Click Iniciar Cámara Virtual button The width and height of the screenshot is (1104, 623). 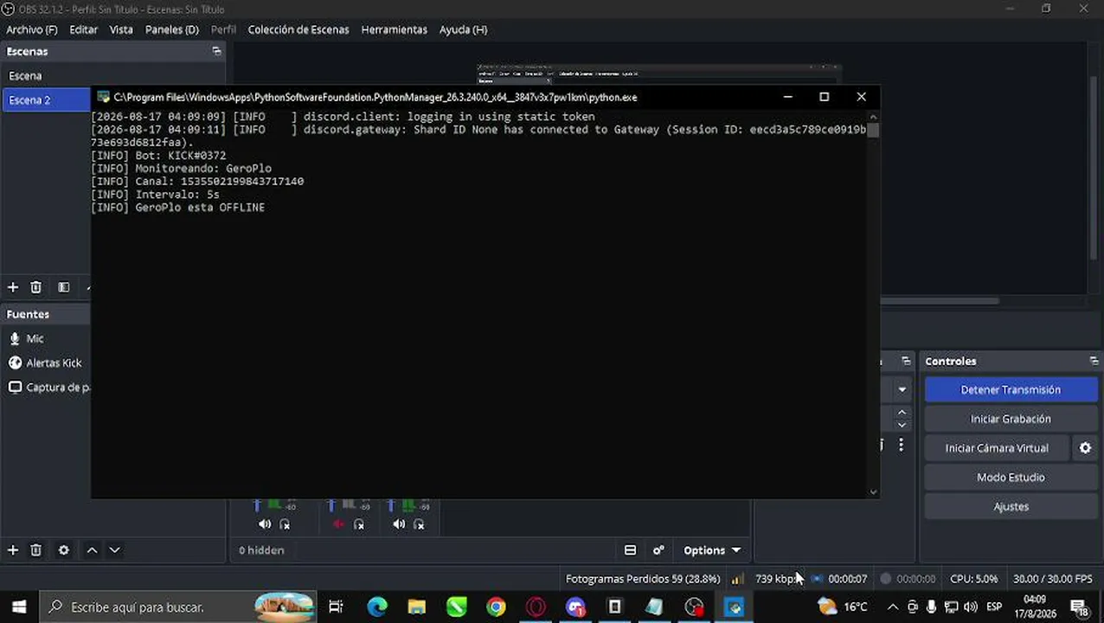(x=997, y=448)
